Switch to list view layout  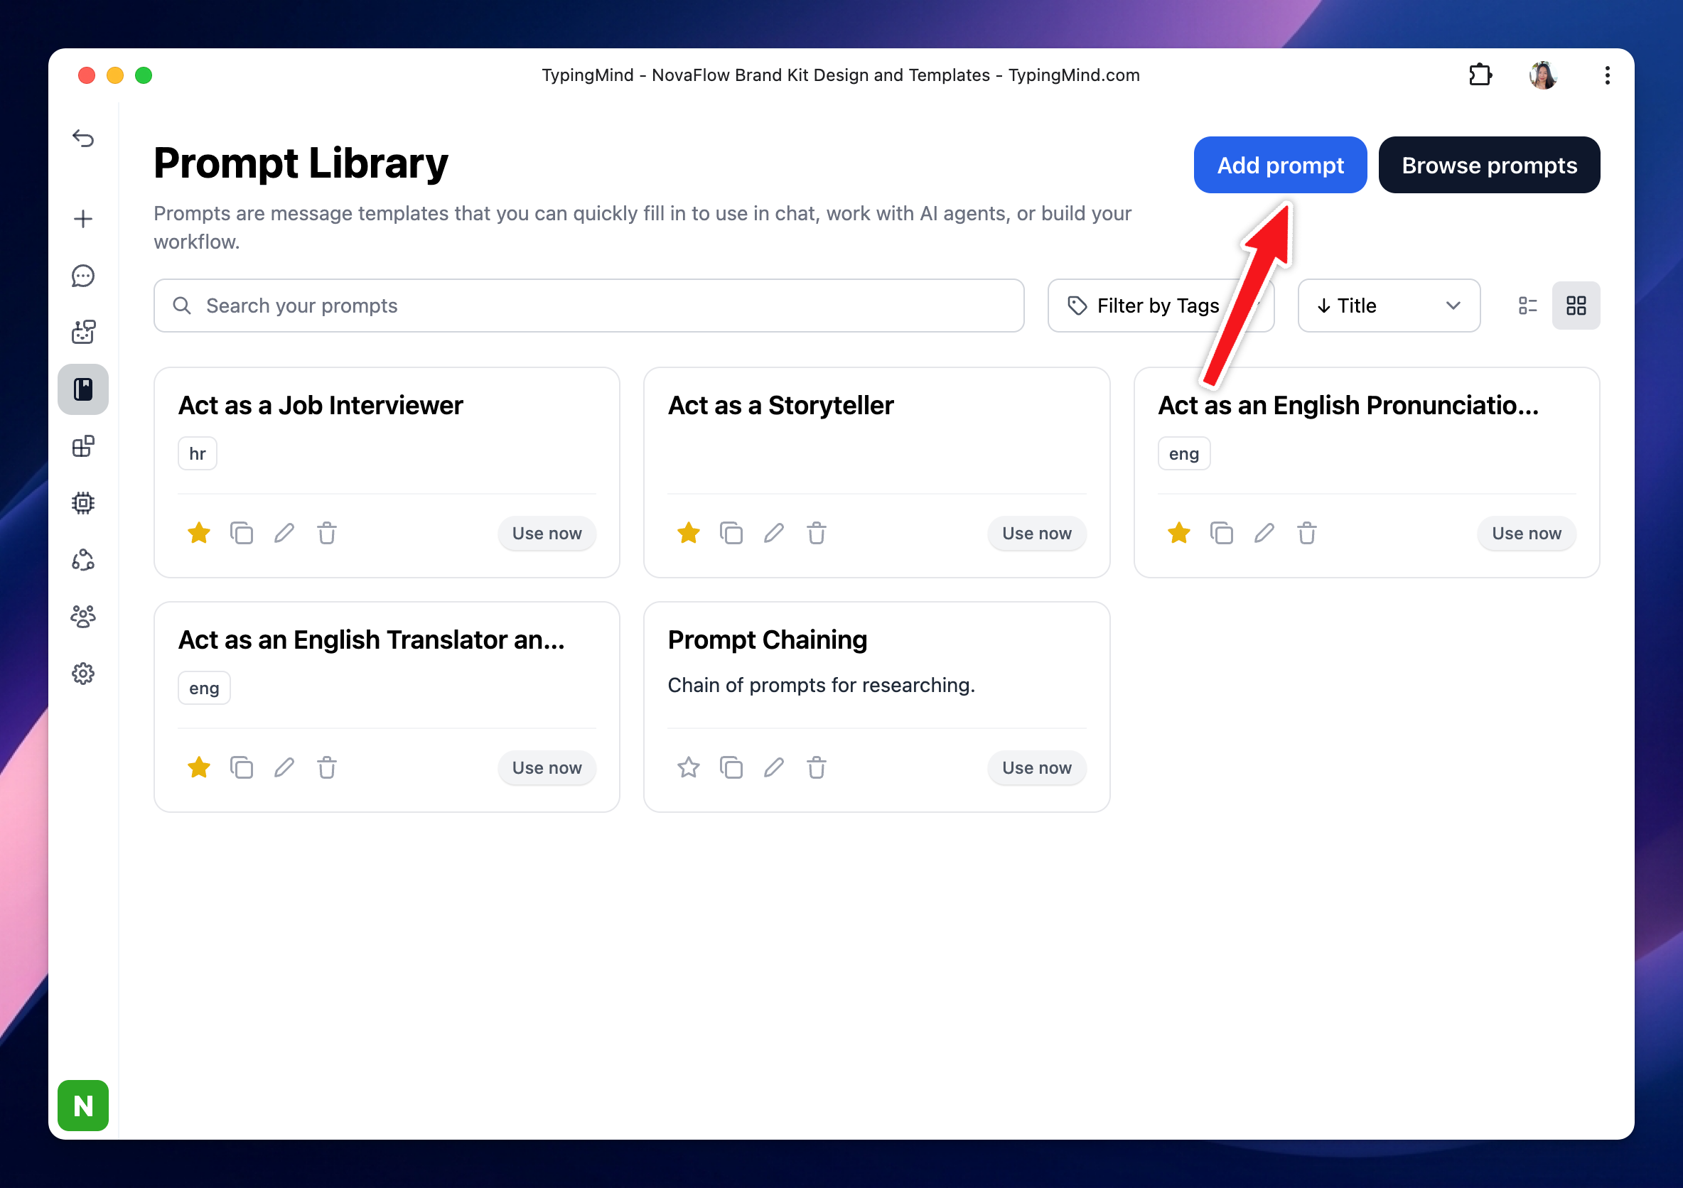point(1528,306)
